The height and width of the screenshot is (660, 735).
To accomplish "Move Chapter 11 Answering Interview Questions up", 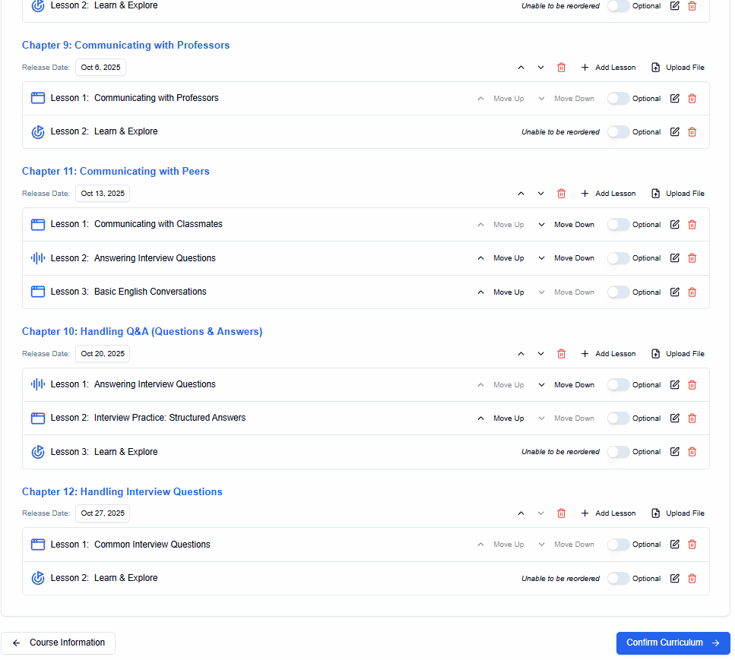I will pos(500,258).
